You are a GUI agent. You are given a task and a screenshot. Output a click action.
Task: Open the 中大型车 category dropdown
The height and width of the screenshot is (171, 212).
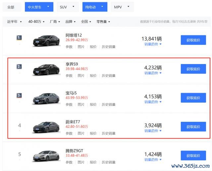[x=39, y=7]
